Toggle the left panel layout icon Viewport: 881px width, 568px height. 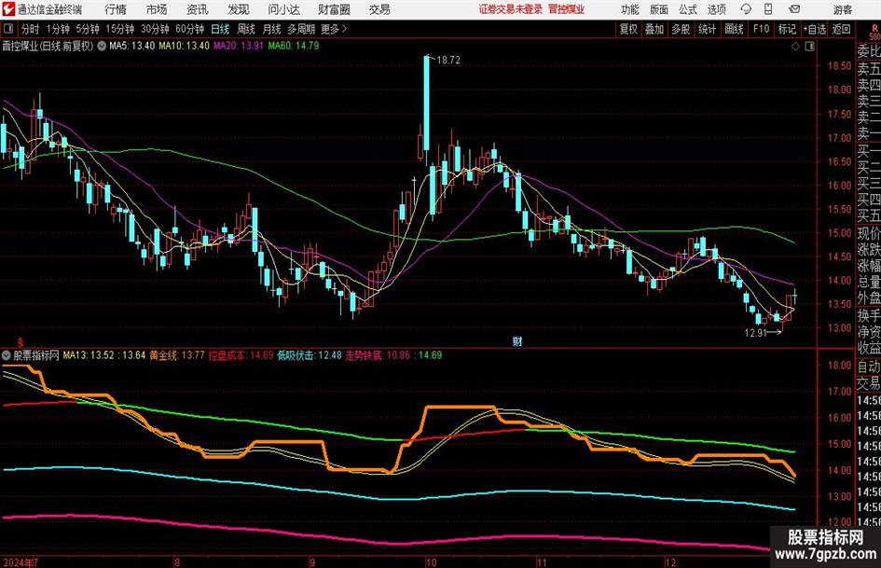[x=8, y=29]
